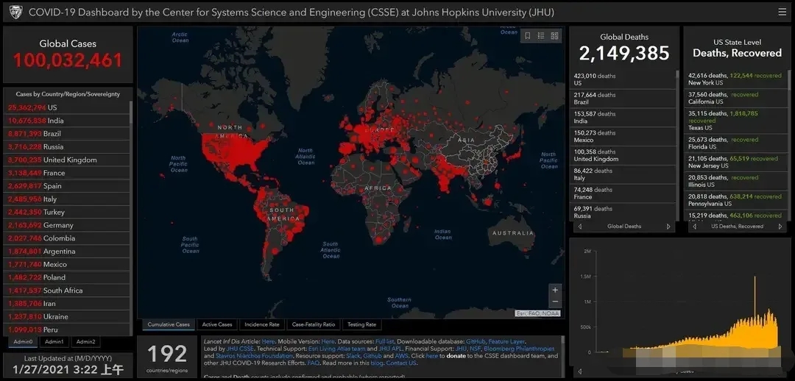Viewport: 795px width, 381px height.
Task: Open the blog link
Action: [377, 363]
